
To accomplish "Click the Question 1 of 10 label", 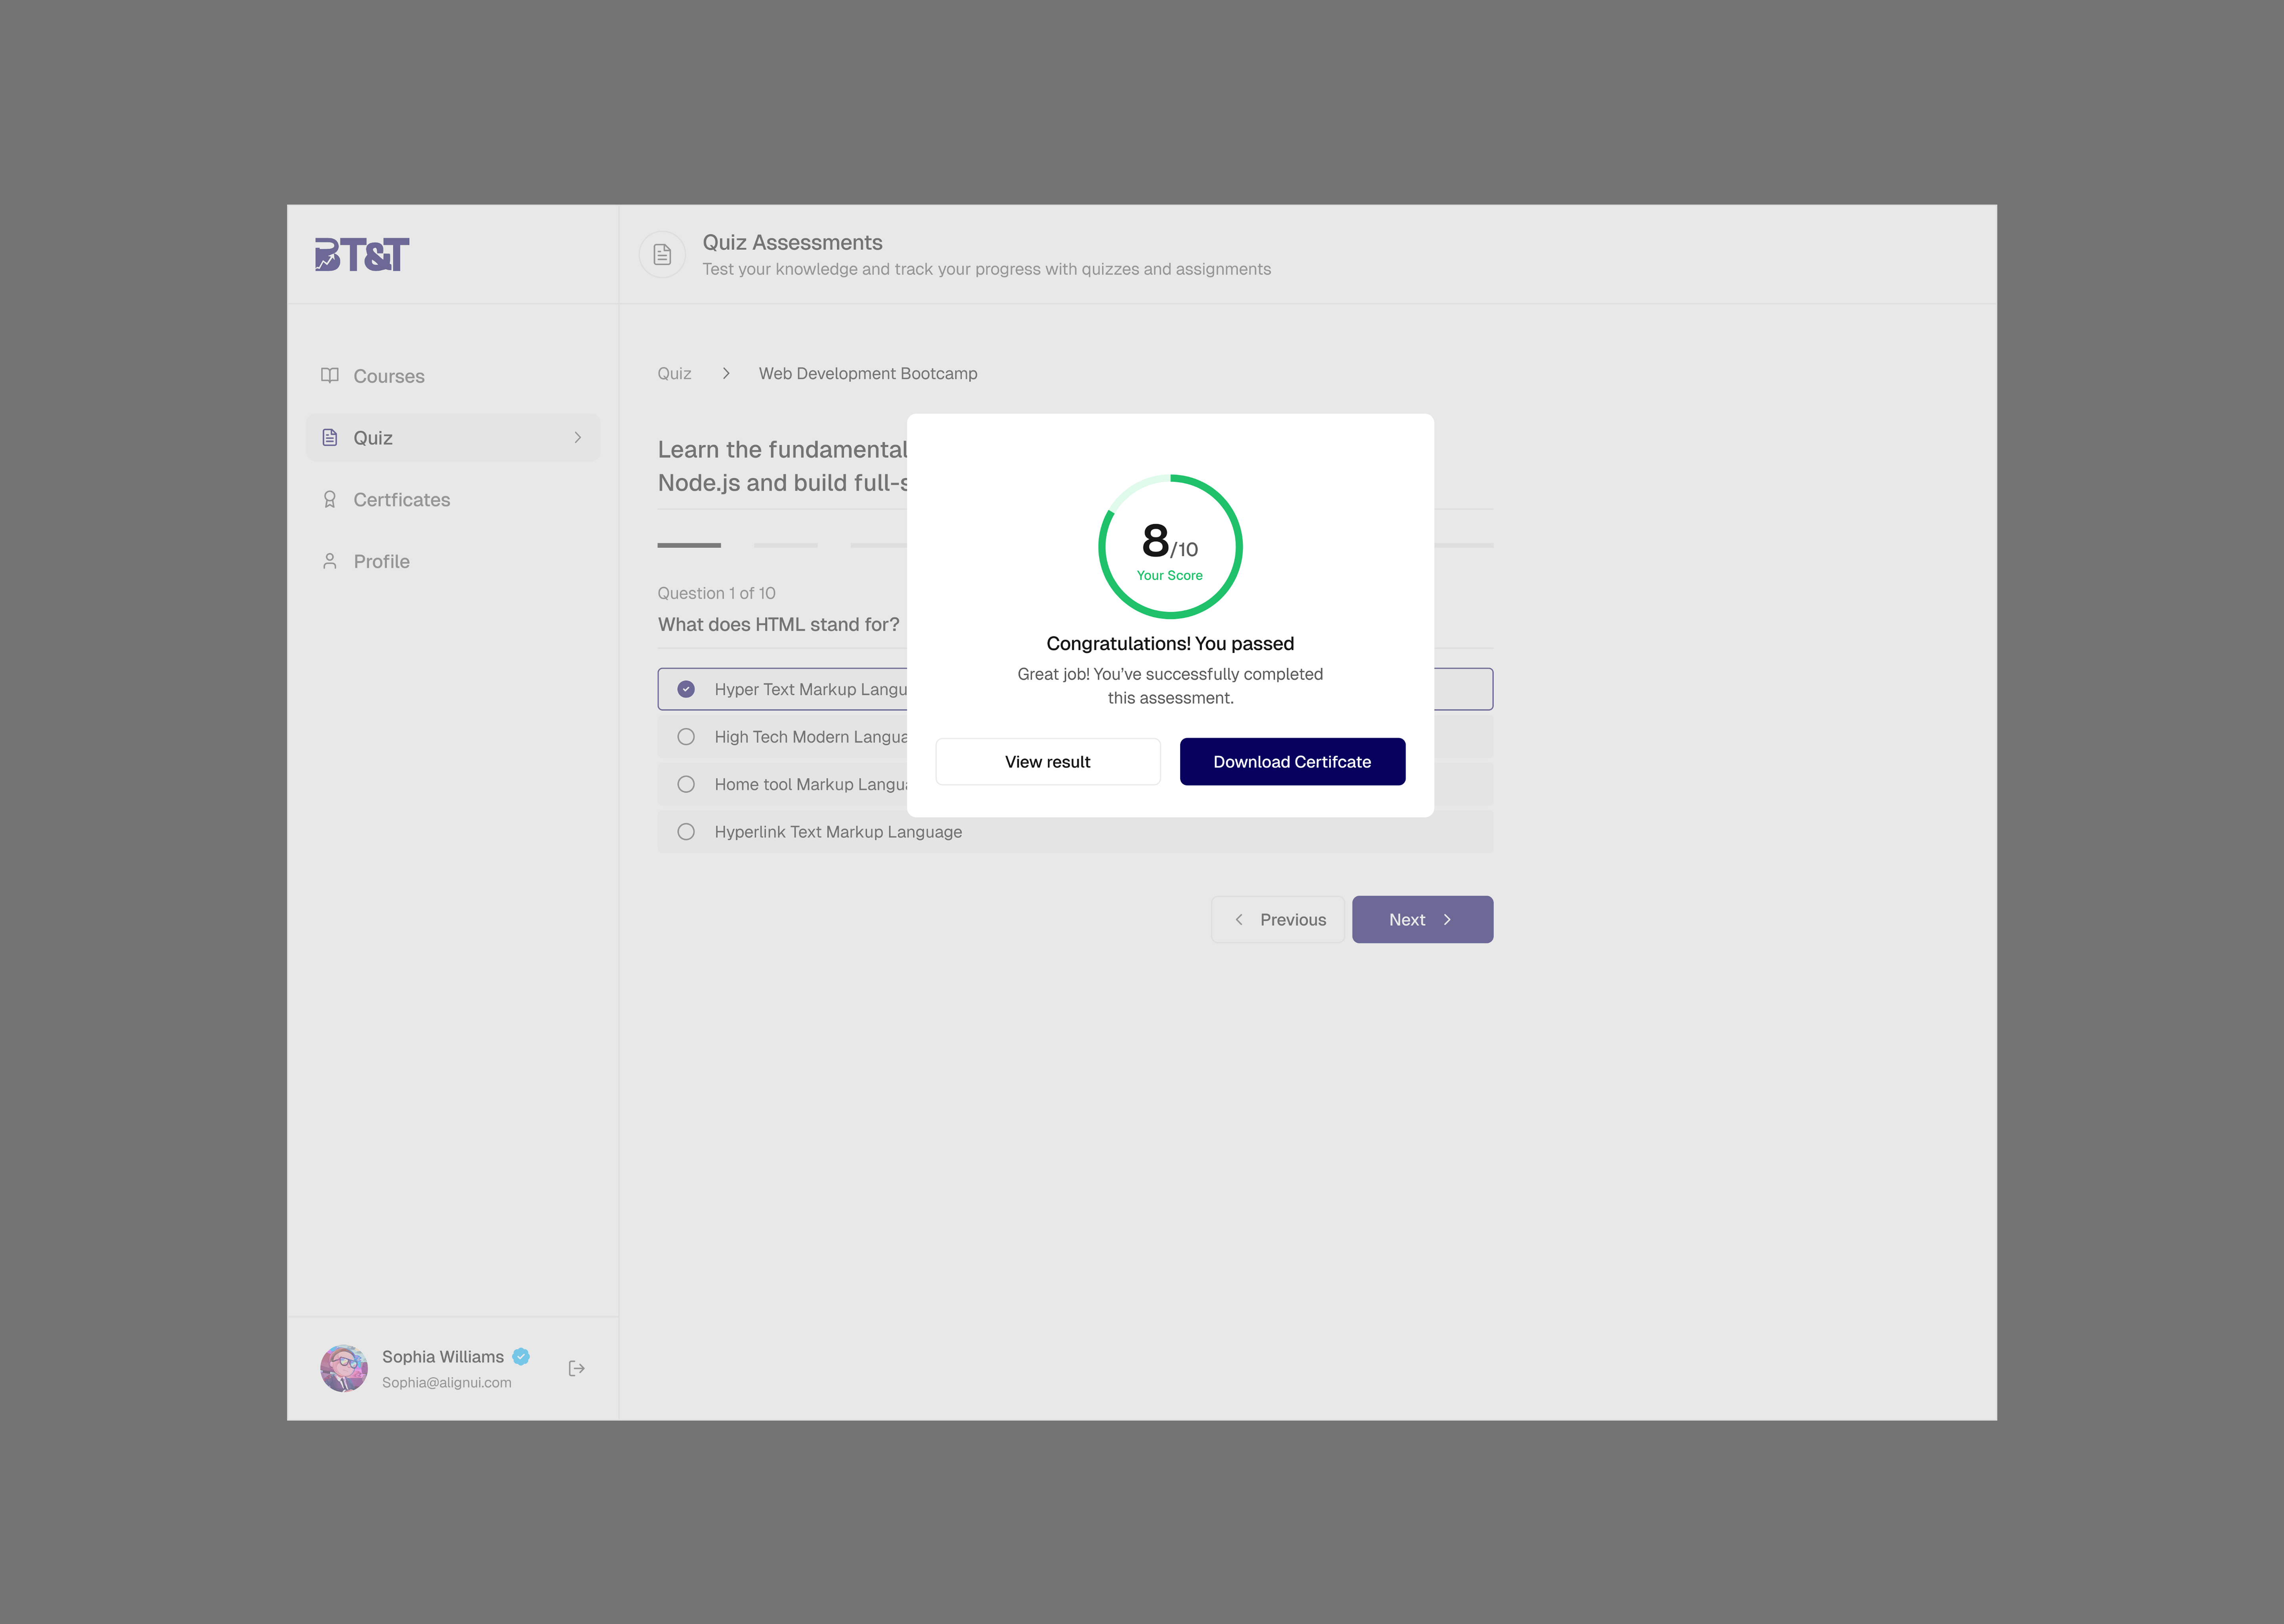I will [x=716, y=593].
